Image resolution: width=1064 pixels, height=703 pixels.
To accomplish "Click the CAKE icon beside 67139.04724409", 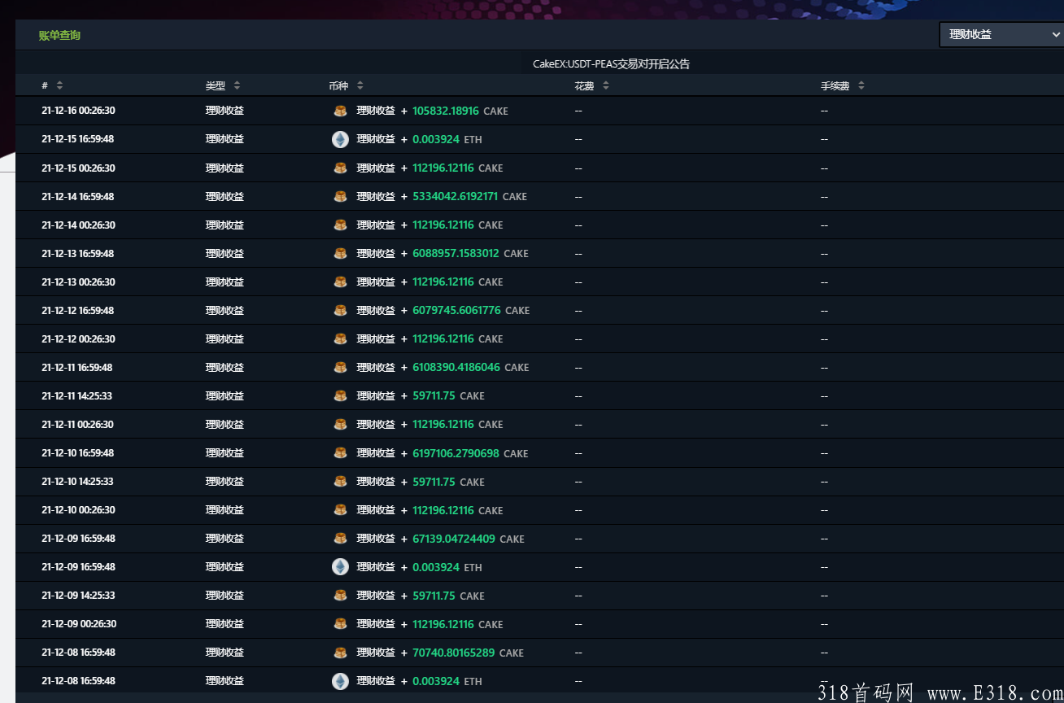I will click(x=340, y=539).
